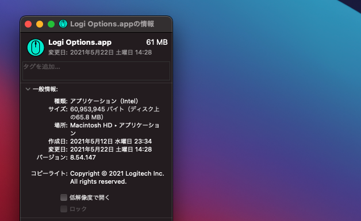Click the Logi Options.app file name
Viewport: 361px width, 221px height.
[x=80, y=42]
